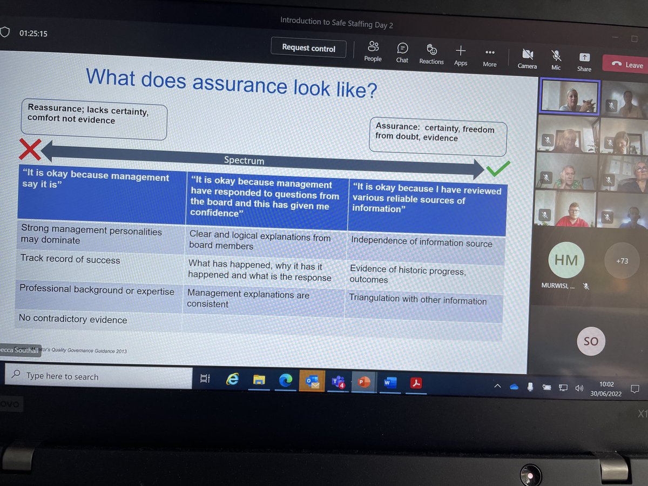Open the Share content tray

(x=584, y=62)
